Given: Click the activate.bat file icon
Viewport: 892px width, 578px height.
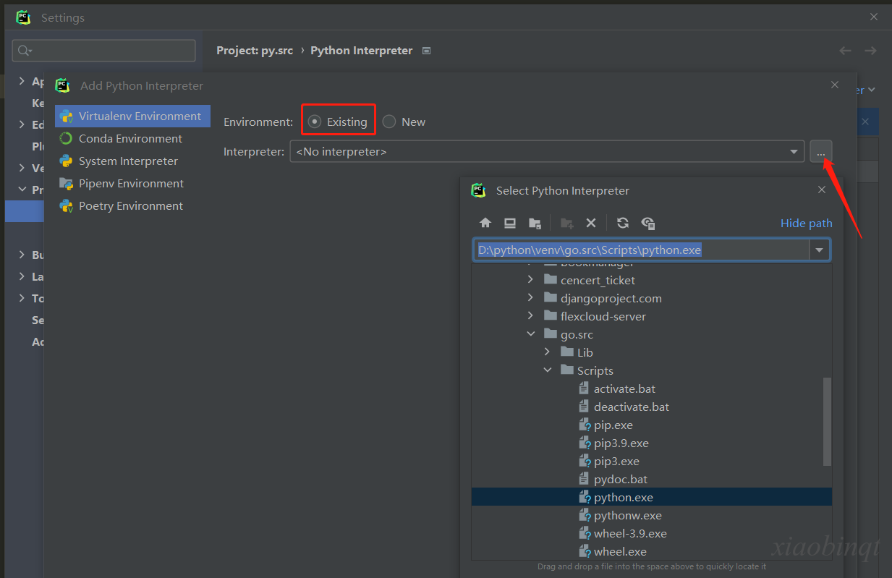Looking at the screenshot, I should point(585,388).
